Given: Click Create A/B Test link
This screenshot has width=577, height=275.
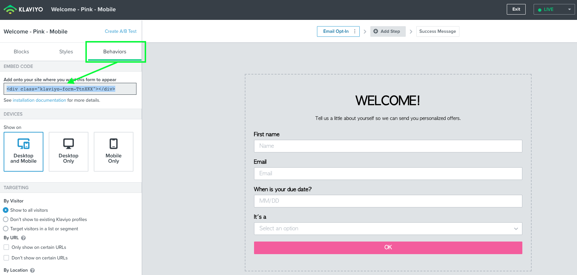Looking at the screenshot, I should (x=121, y=31).
